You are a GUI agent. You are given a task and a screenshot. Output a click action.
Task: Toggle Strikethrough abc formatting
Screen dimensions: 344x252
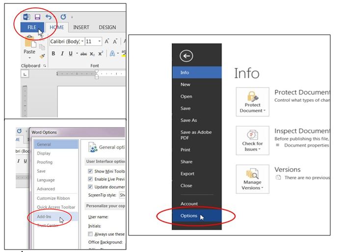pos(83,54)
